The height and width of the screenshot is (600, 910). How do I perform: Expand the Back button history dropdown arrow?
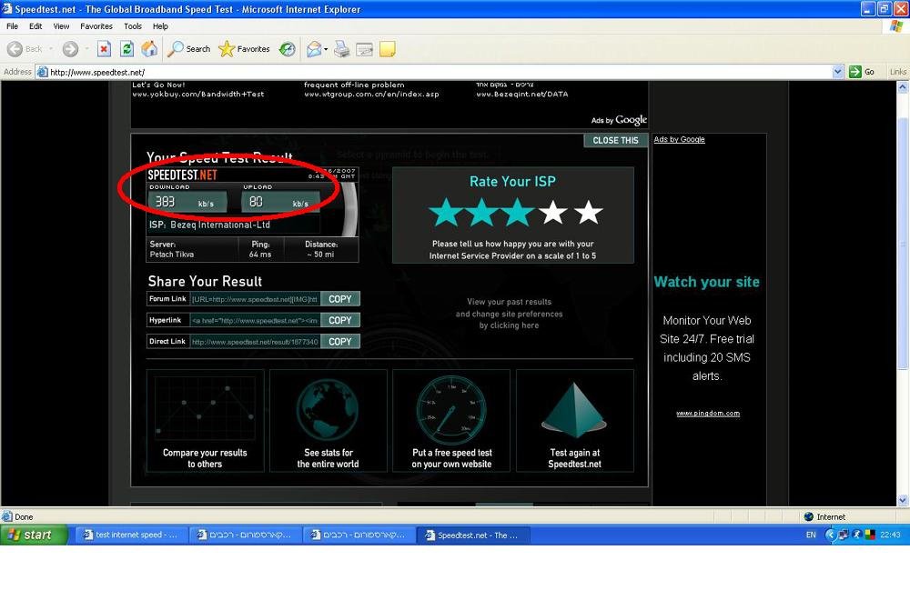[51, 49]
